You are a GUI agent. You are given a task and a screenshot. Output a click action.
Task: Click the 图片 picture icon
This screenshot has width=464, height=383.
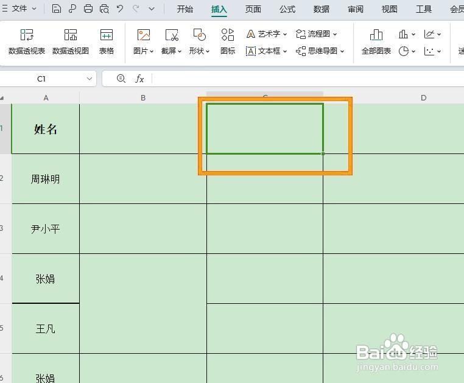click(x=144, y=35)
